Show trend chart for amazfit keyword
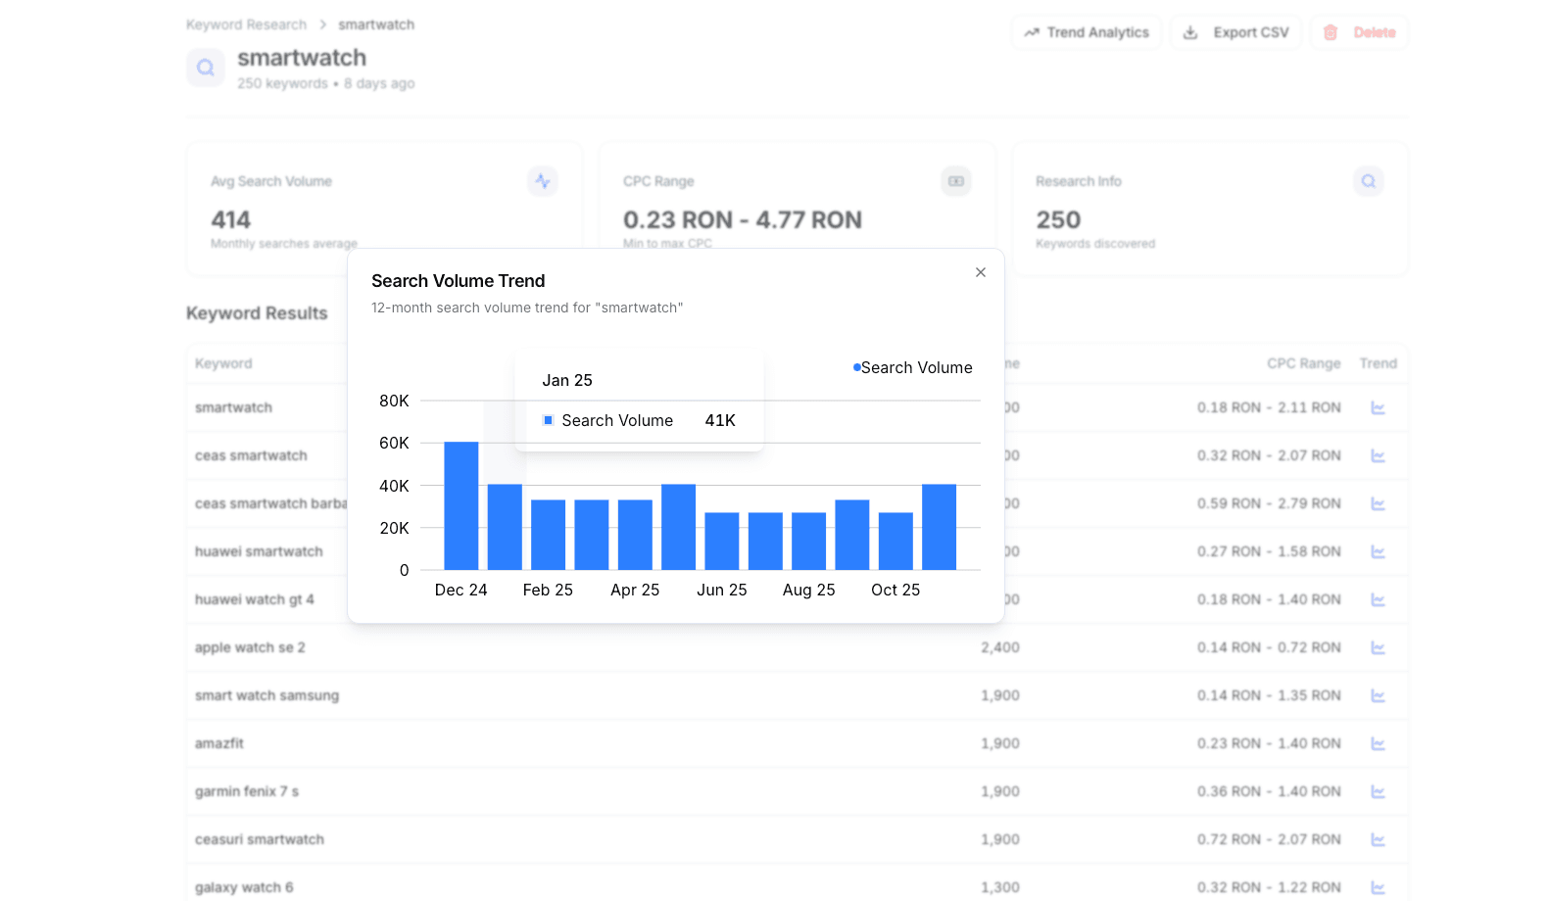Image resolution: width=1549 pixels, height=901 pixels. pyautogui.click(x=1378, y=743)
